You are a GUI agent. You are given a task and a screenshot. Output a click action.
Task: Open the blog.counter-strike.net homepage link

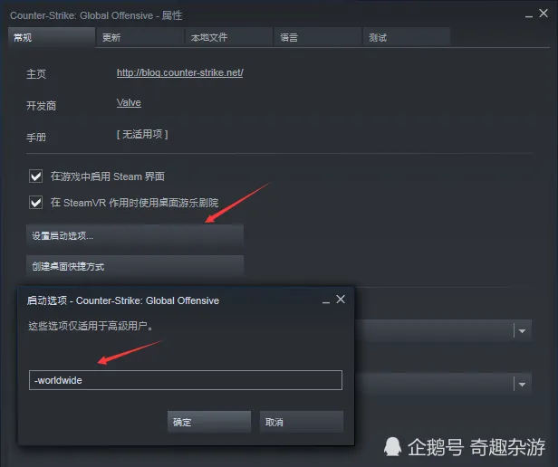tap(180, 73)
